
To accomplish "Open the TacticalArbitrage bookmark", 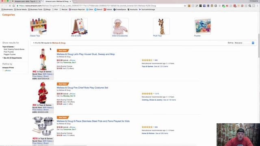I will (x=147, y=10).
